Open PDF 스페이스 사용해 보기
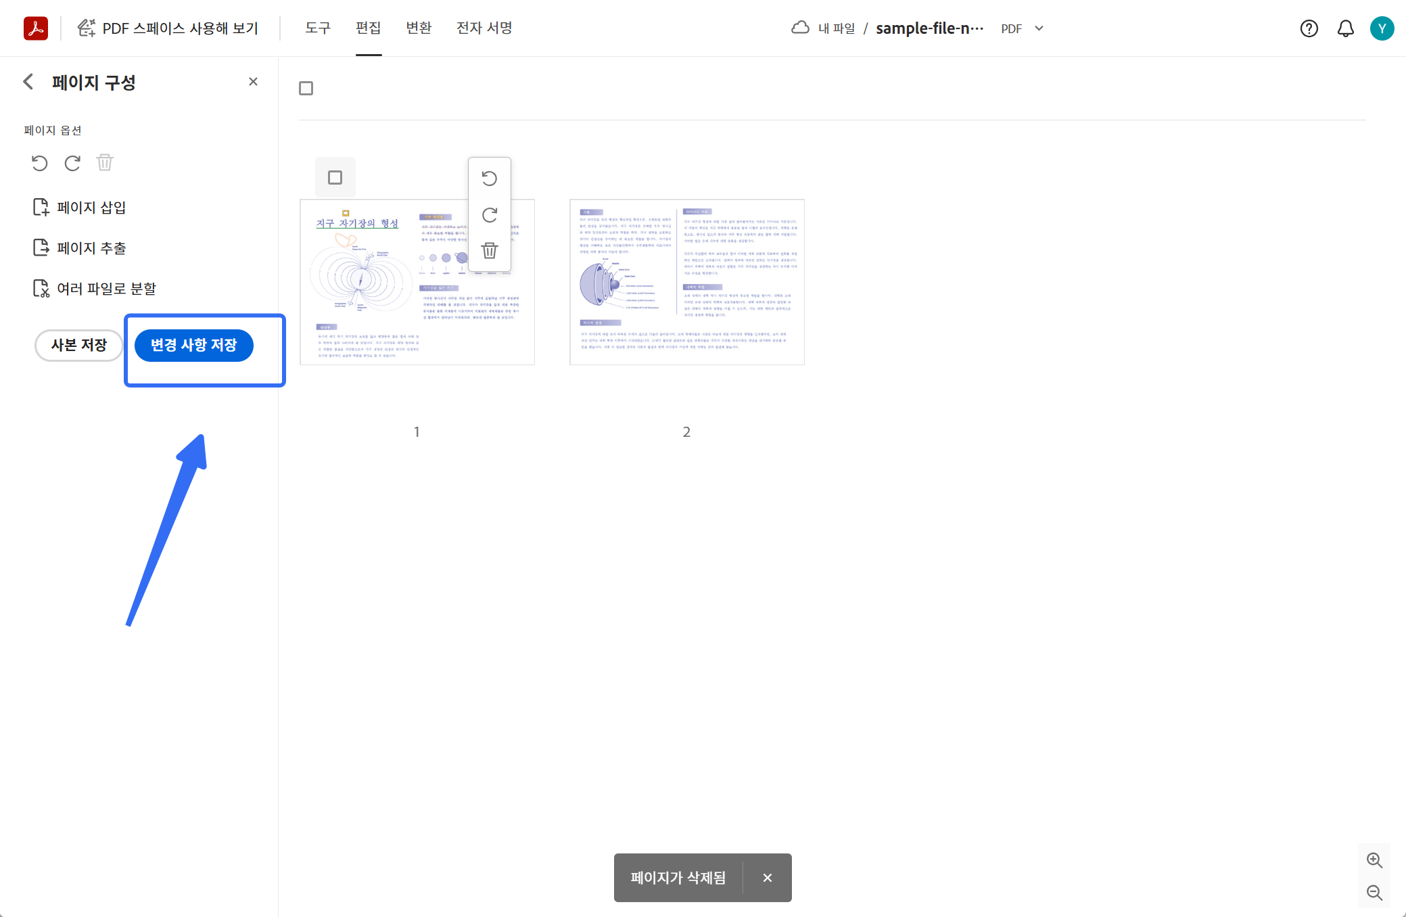The image size is (1406, 917). pos(168,28)
